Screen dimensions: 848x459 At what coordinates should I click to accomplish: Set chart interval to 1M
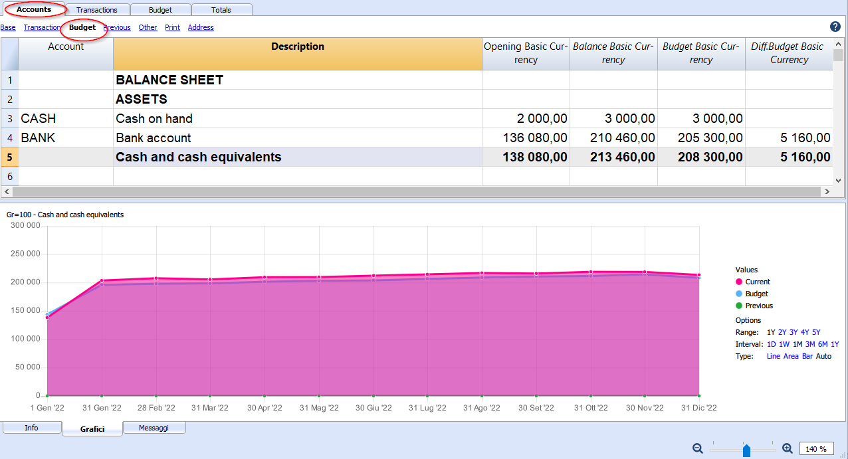click(x=797, y=344)
